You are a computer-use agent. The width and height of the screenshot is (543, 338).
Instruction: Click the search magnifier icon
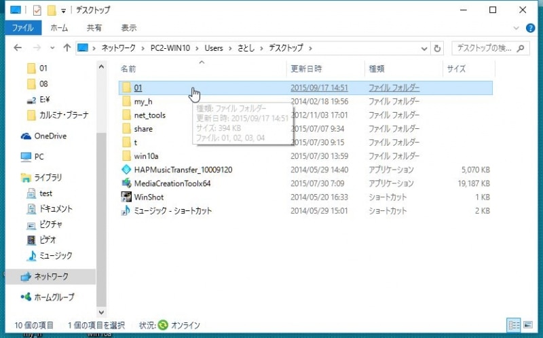520,48
